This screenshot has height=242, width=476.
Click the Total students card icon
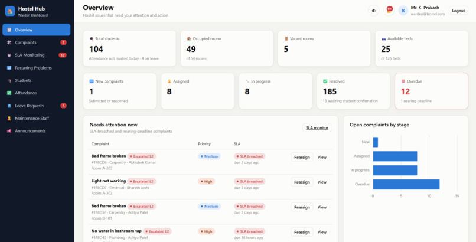point(92,39)
